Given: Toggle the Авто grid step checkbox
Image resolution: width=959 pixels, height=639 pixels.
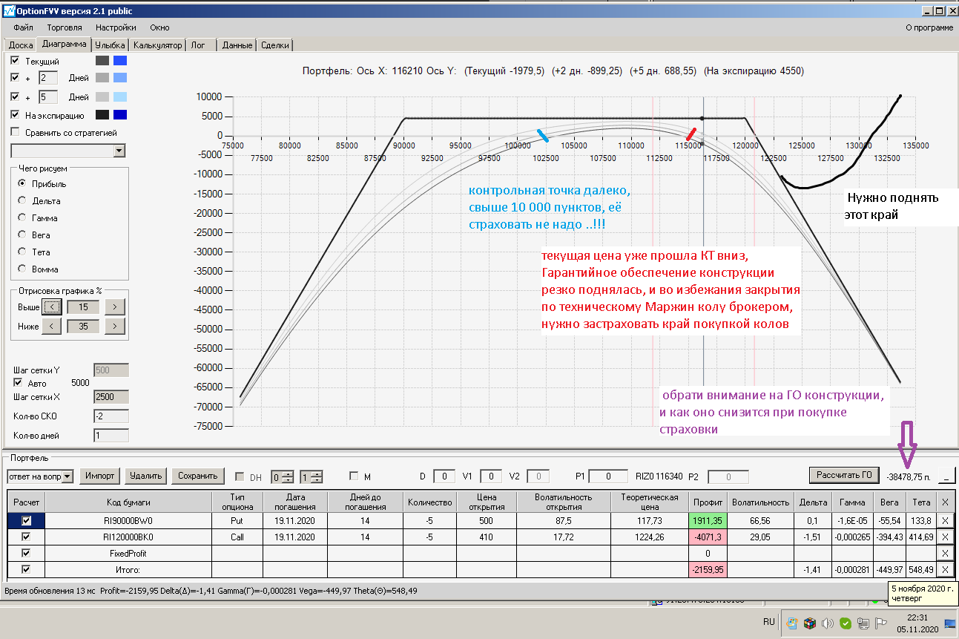Looking at the screenshot, I should point(19,383).
